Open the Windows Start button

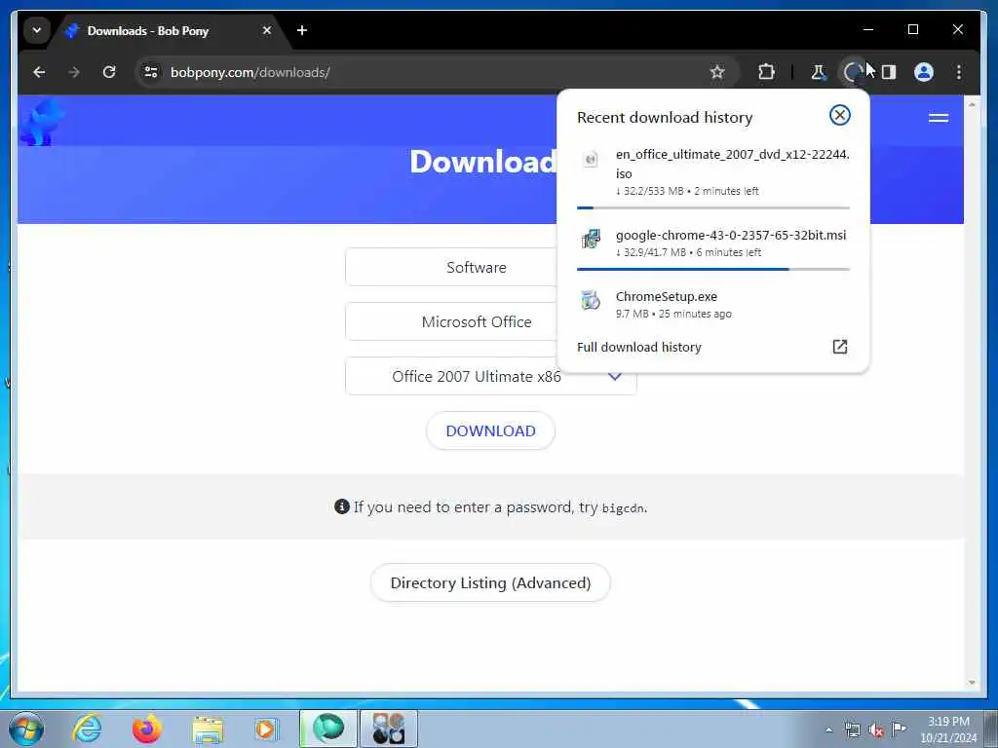(26, 729)
